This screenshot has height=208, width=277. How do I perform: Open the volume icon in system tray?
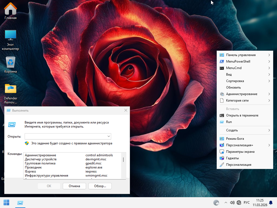click(232, 203)
